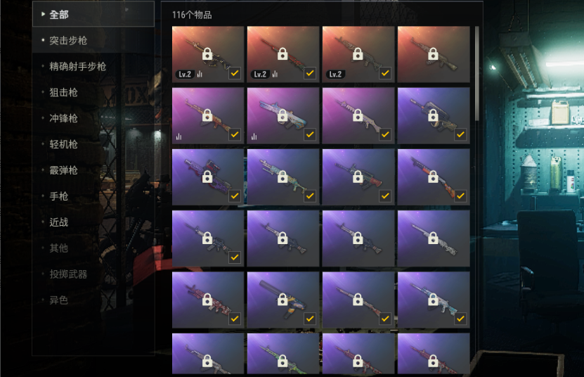Click the lock icon on the blue Vector skin
Screen dimensions: 584x377
click(x=283, y=115)
